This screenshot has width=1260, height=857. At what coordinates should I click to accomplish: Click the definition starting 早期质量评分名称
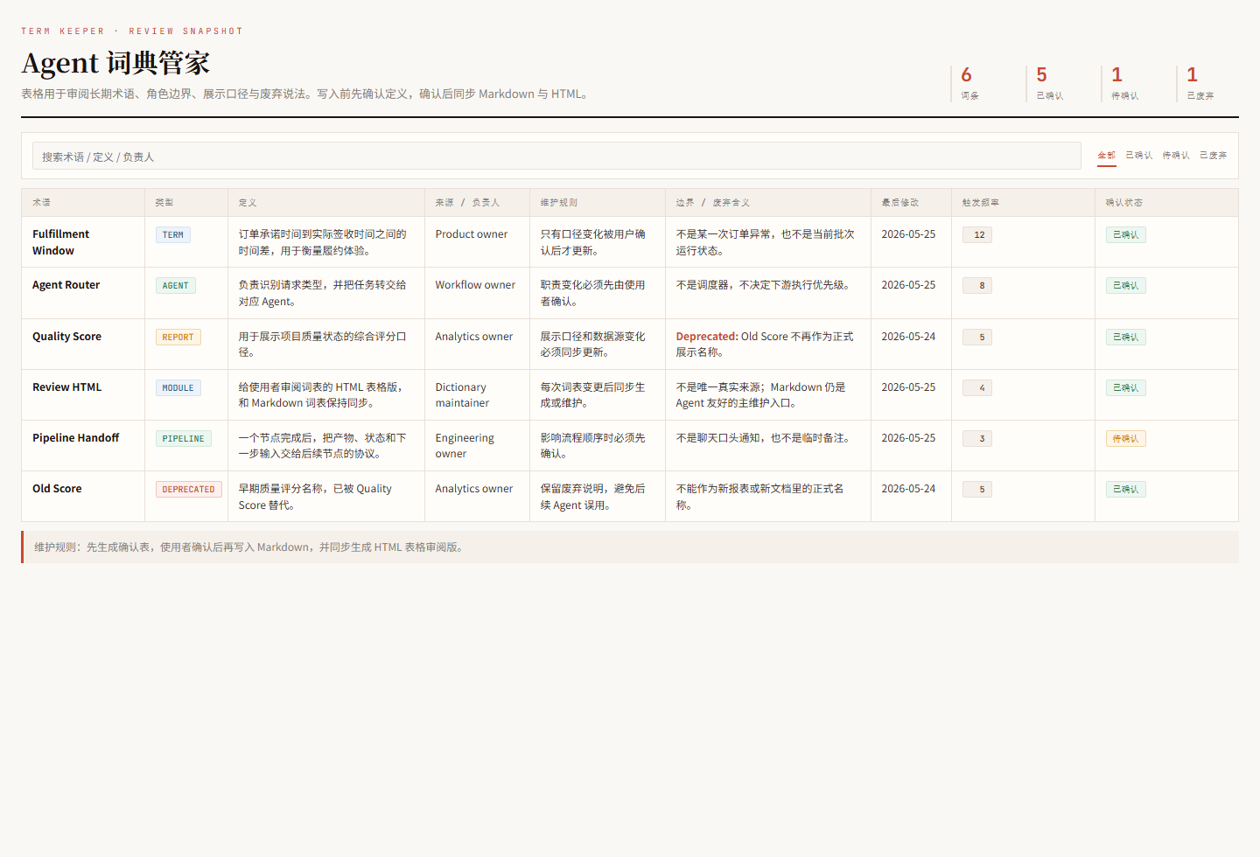[315, 497]
